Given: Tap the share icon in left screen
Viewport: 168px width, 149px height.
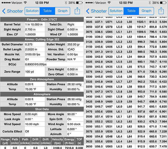Looking at the screenshot, I should (x=77, y=11).
